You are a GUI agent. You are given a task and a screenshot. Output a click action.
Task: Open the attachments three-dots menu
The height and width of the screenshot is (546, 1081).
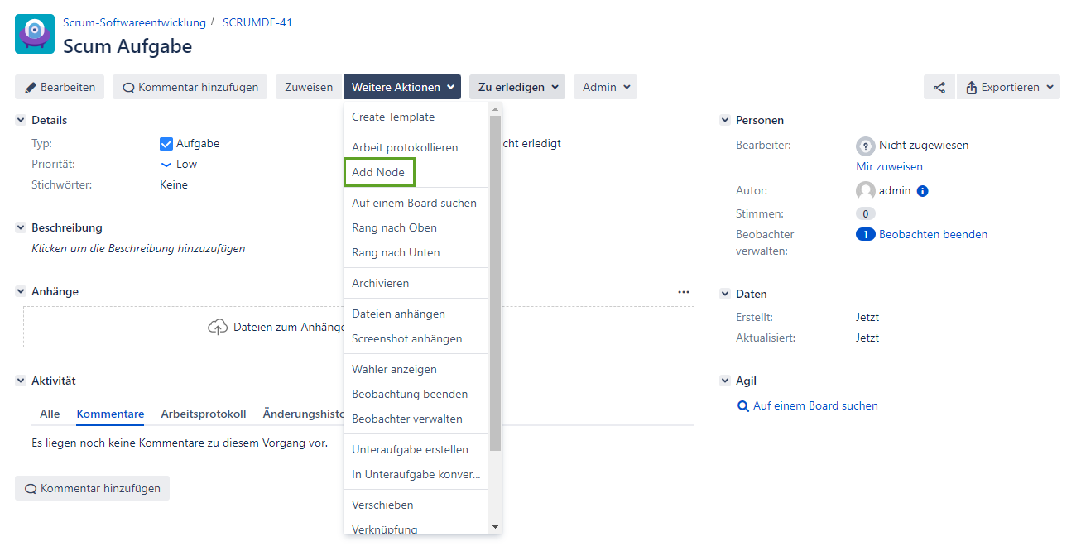683,291
